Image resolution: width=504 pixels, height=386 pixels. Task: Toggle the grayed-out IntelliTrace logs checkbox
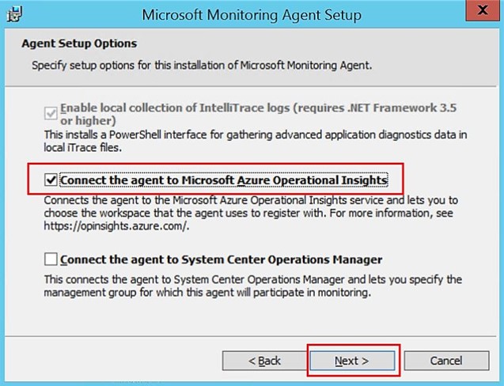tap(51, 113)
